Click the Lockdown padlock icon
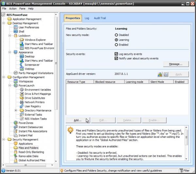Image resolution: width=196 pixels, height=174 pixels. click(x=16, y=36)
